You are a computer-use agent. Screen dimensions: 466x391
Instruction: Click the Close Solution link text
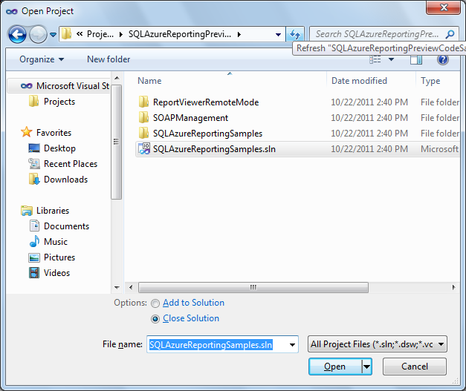191,318
